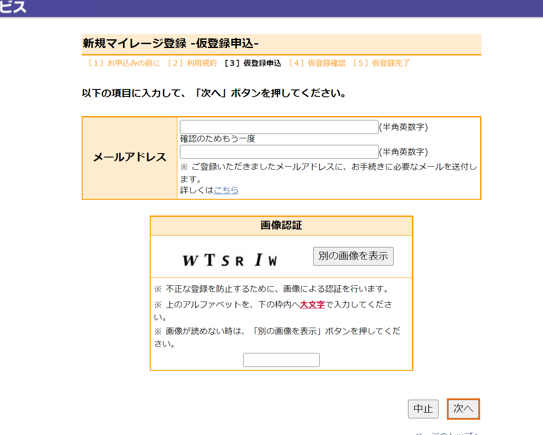Image resolution: width=543 pixels, height=435 pixels.
Task: Click the site title text in purple banner
Action: (13, 7)
